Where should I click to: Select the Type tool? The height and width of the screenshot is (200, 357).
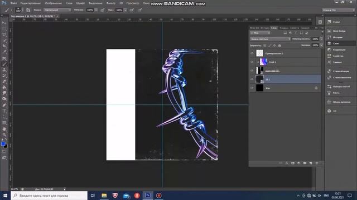click(x=4, y=111)
